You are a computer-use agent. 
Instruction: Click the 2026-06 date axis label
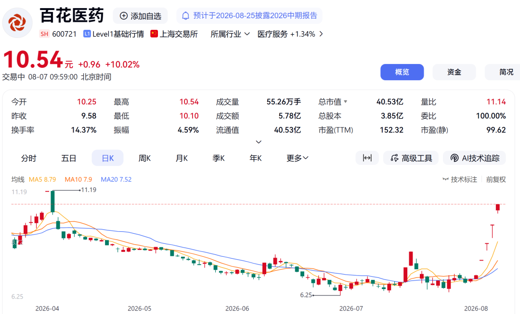pyautogui.click(x=237, y=308)
